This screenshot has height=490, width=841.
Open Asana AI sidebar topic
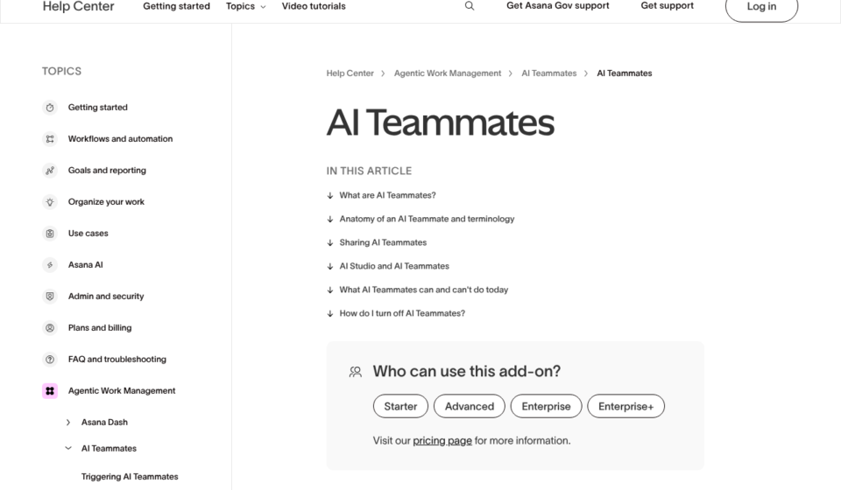tap(85, 265)
